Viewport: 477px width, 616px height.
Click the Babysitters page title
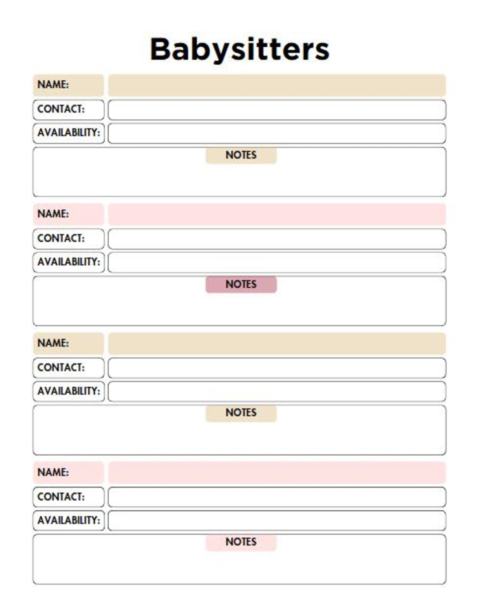click(x=240, y=49)
